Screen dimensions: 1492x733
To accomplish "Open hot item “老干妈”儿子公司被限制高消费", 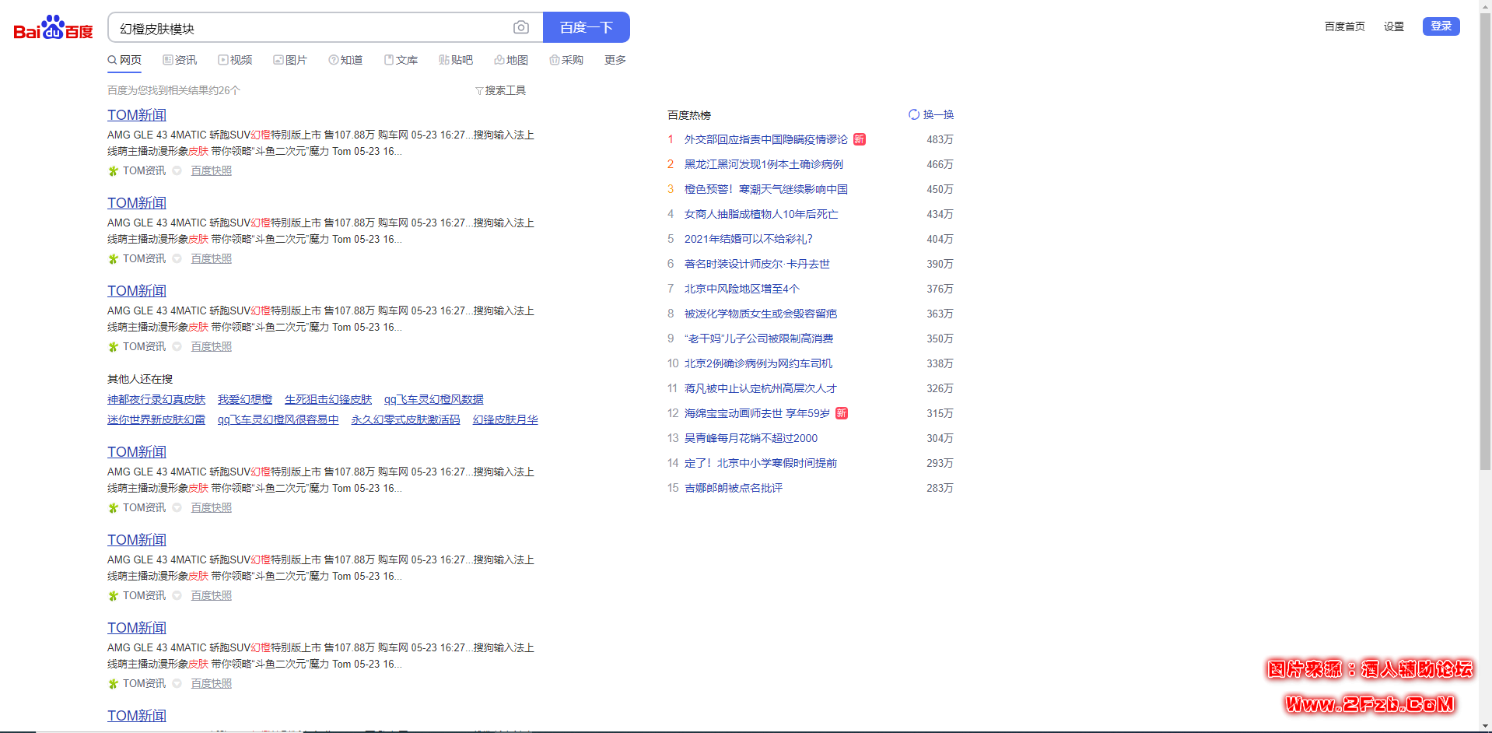I will pos(759,338).
